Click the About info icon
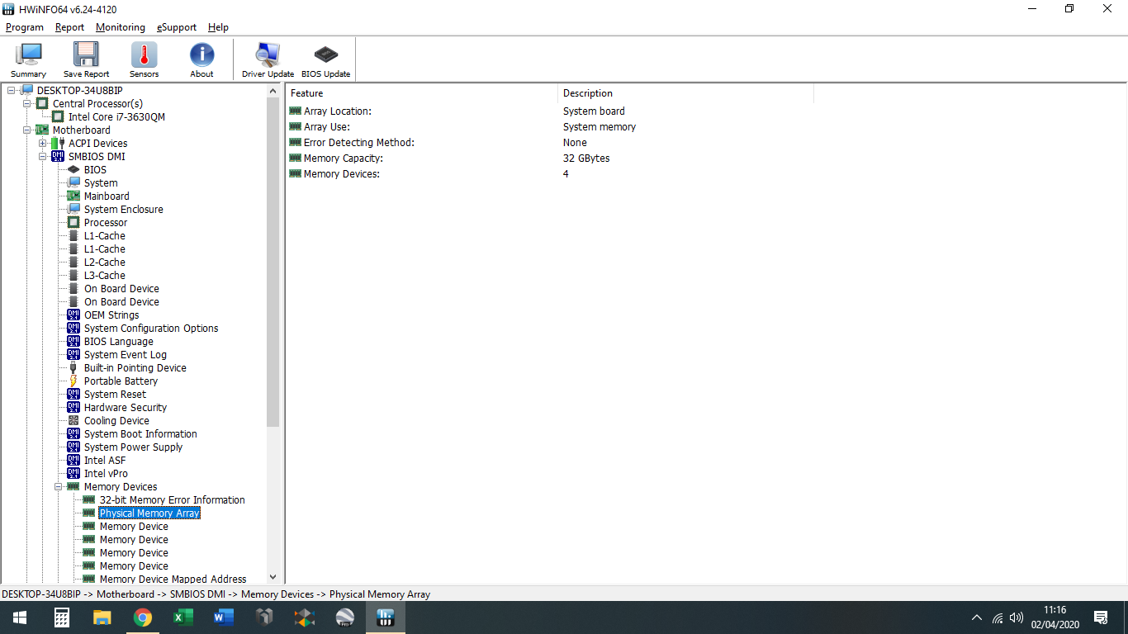Screen dimensions: 1128x634 (x=201, y=59)
